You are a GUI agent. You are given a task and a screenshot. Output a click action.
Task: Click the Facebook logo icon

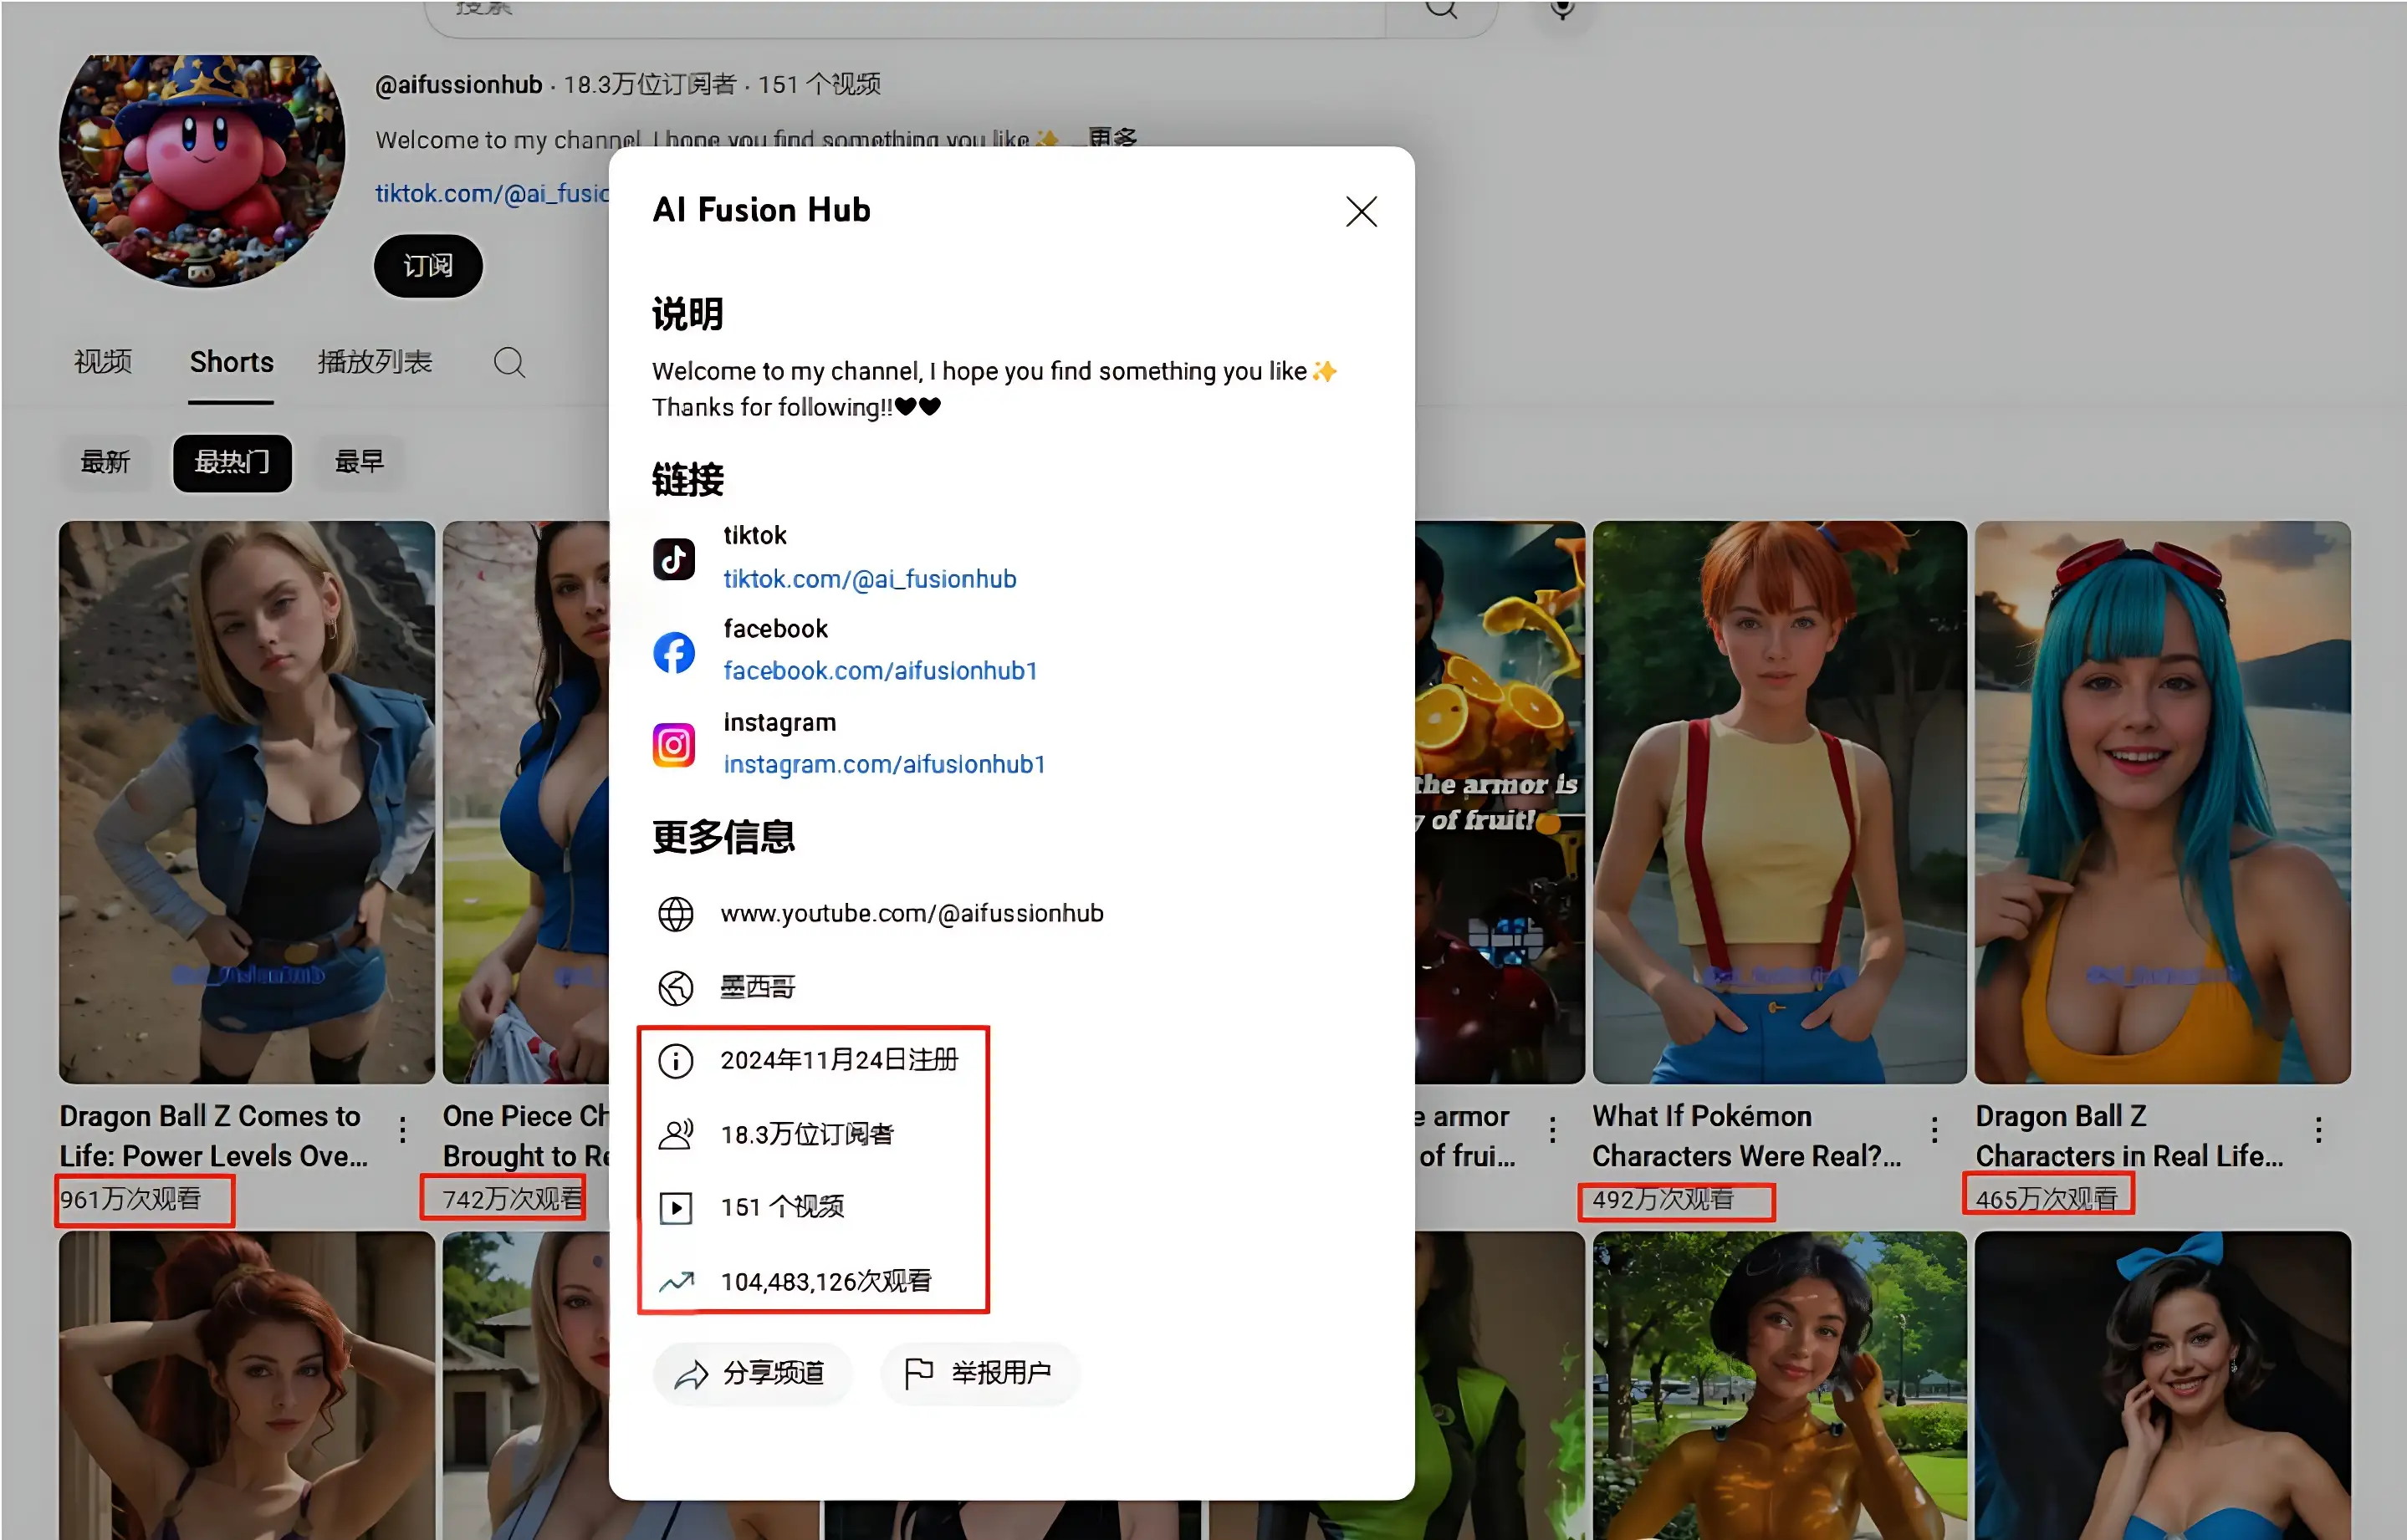[x=673, y=652]
